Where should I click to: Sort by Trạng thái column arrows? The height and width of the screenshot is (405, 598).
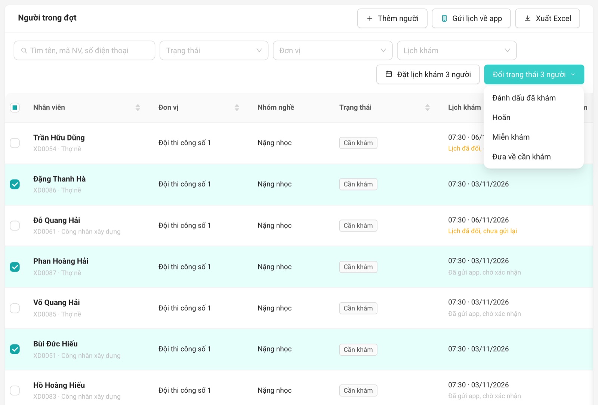pyautogui.click(x=427, y=108)
